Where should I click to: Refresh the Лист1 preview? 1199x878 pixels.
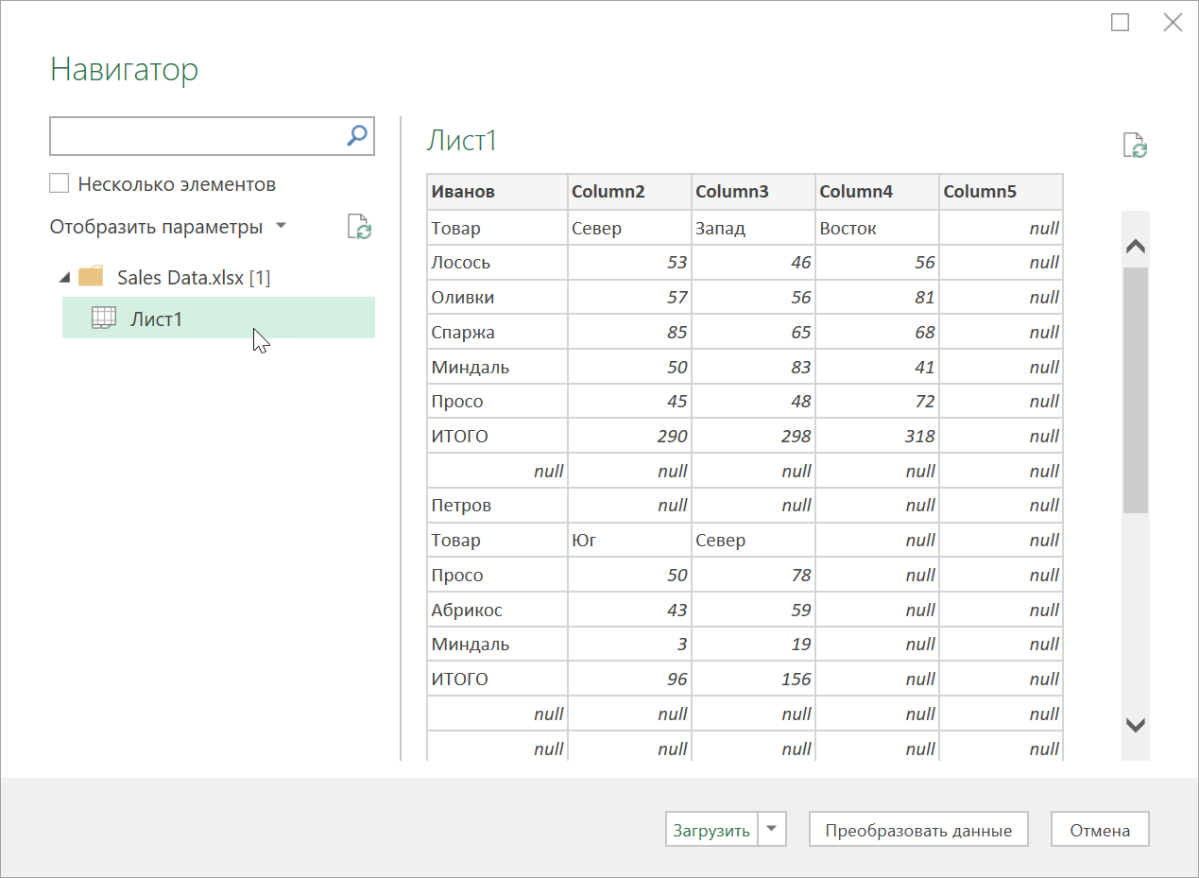tap(1135, 146)
